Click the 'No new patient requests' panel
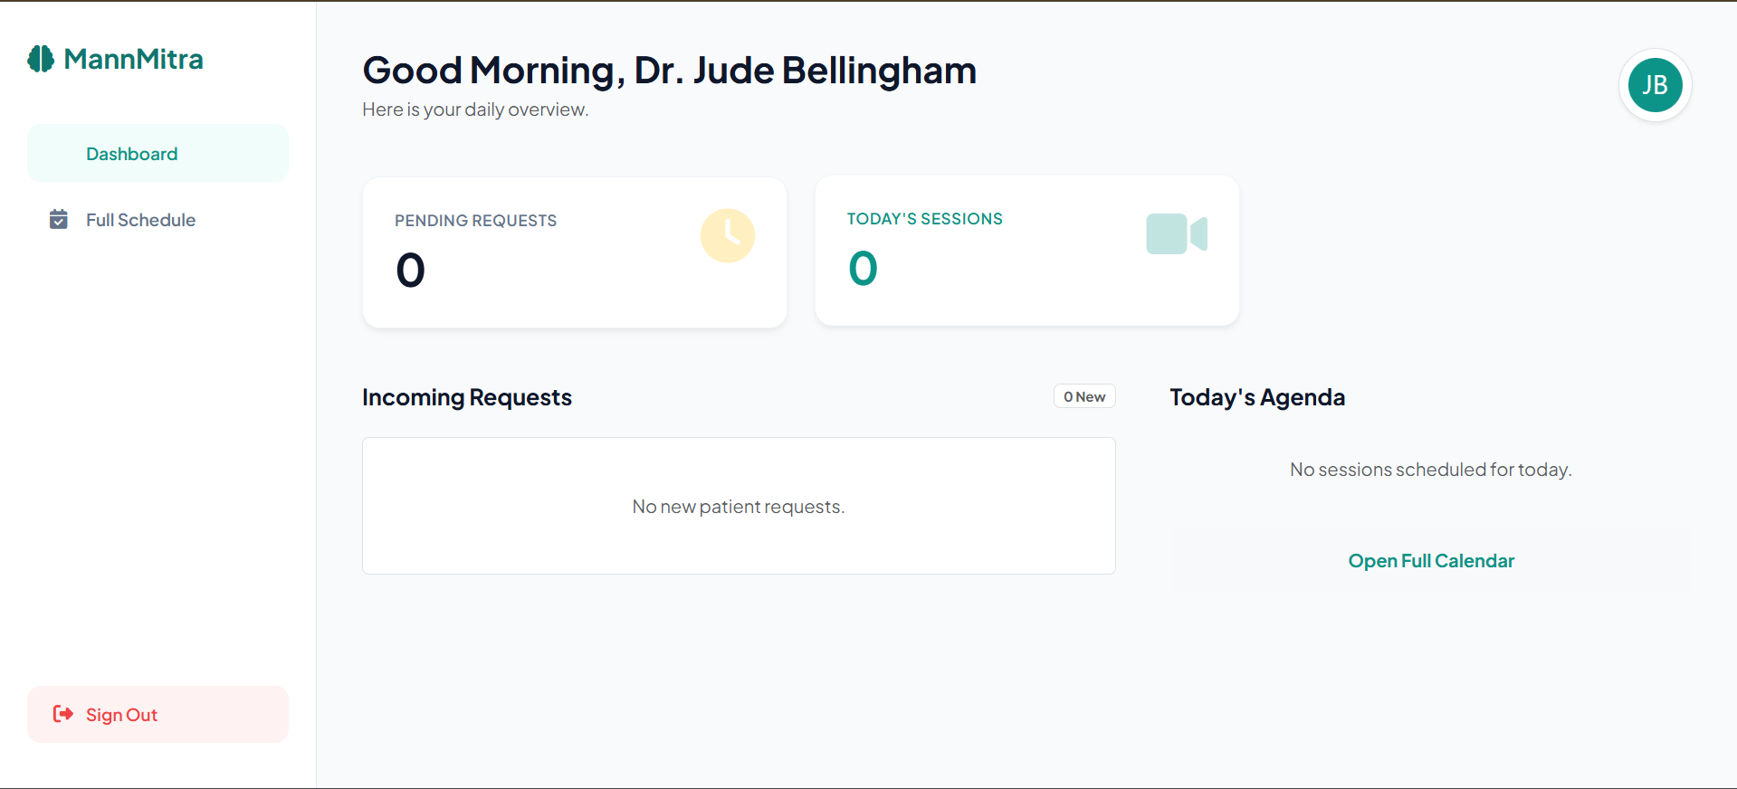This screenshot has height=789, width=1737. (738, 507)
